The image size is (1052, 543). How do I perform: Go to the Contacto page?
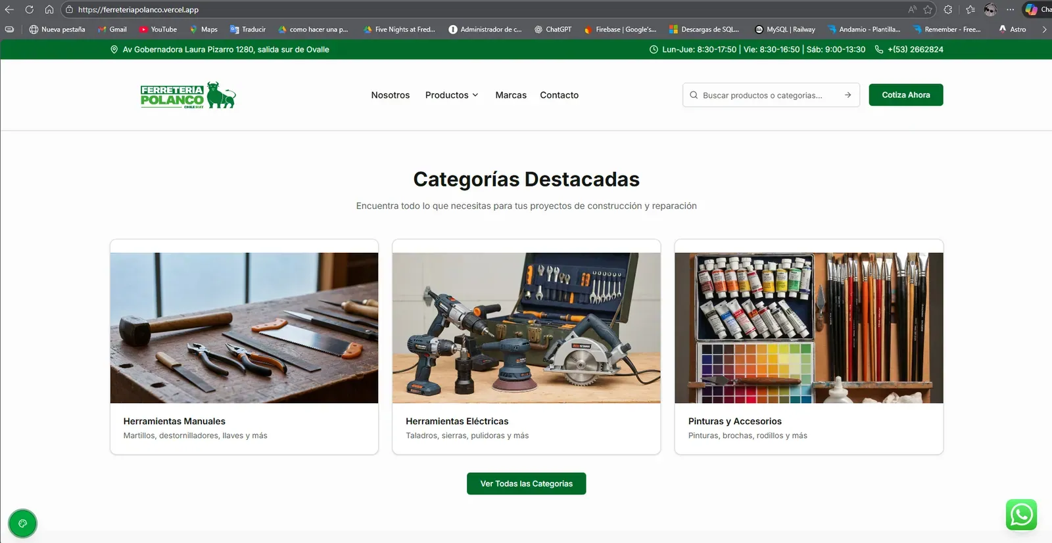(559, 95)
